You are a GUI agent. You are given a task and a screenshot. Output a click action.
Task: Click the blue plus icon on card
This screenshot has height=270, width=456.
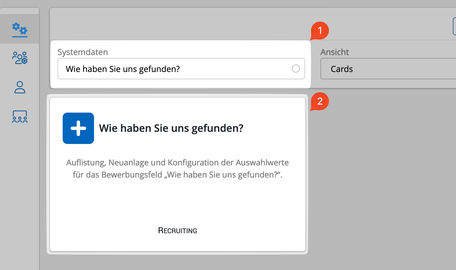(78, 128)
